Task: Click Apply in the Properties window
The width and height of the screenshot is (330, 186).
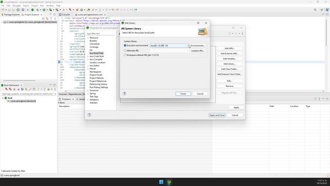Action: coord(236,107)
